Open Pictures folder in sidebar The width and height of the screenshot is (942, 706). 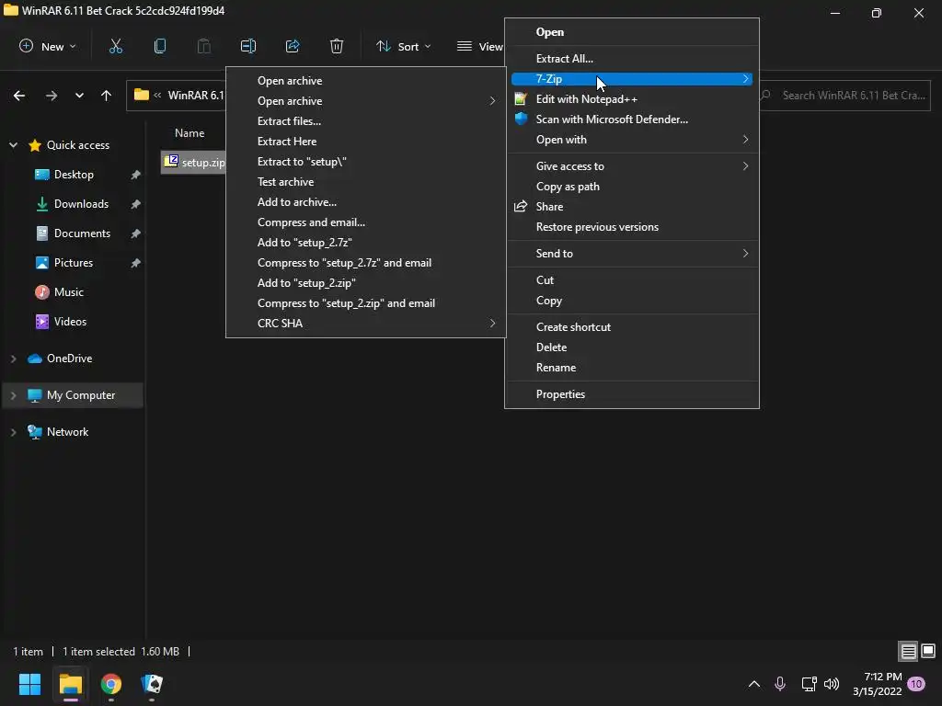click(74, 263)
